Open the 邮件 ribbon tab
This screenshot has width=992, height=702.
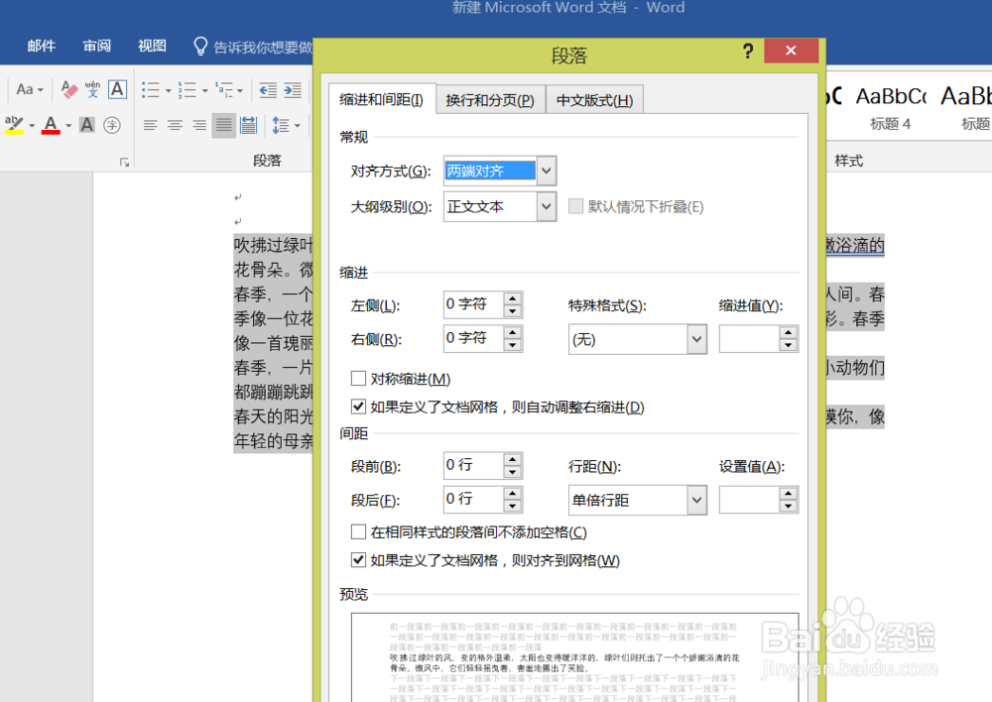coord(41,47)
